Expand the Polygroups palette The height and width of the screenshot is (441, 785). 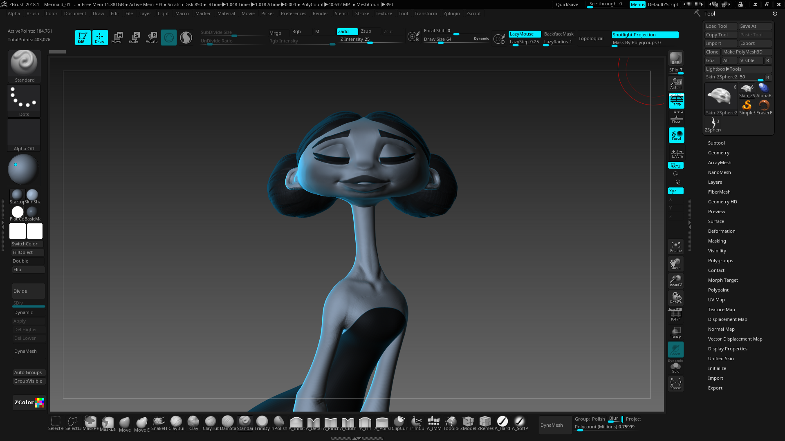click(720, 261)
